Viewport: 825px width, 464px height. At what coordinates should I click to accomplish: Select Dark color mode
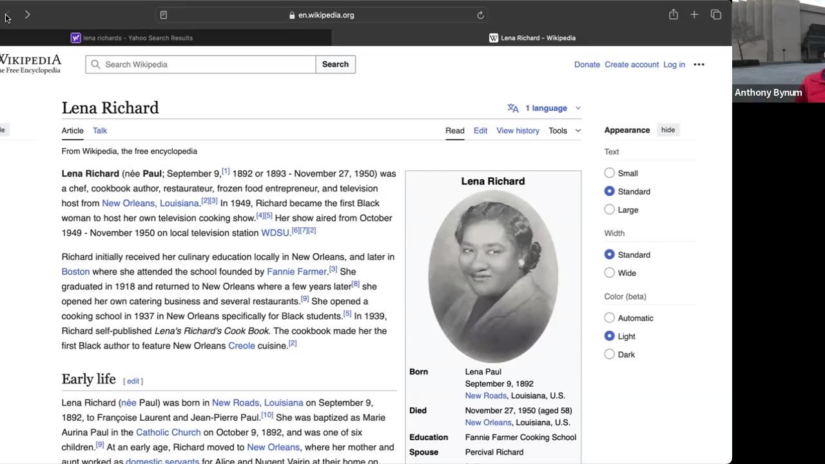click(x=610, y=354)
